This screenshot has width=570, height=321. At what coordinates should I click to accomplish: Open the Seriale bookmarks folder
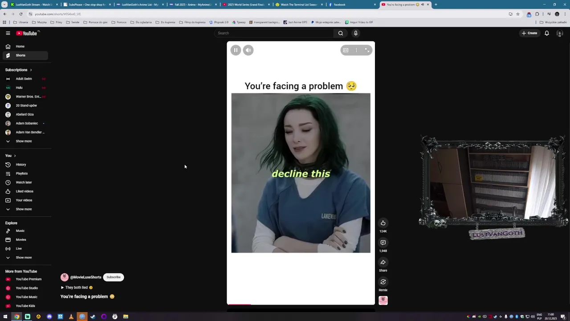point(73,22)
